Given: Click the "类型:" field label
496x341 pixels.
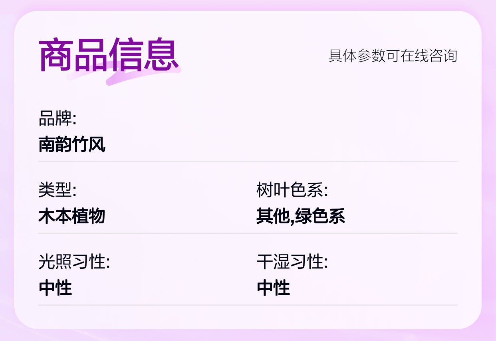Looking at the screenshot, I should [58, 190].
